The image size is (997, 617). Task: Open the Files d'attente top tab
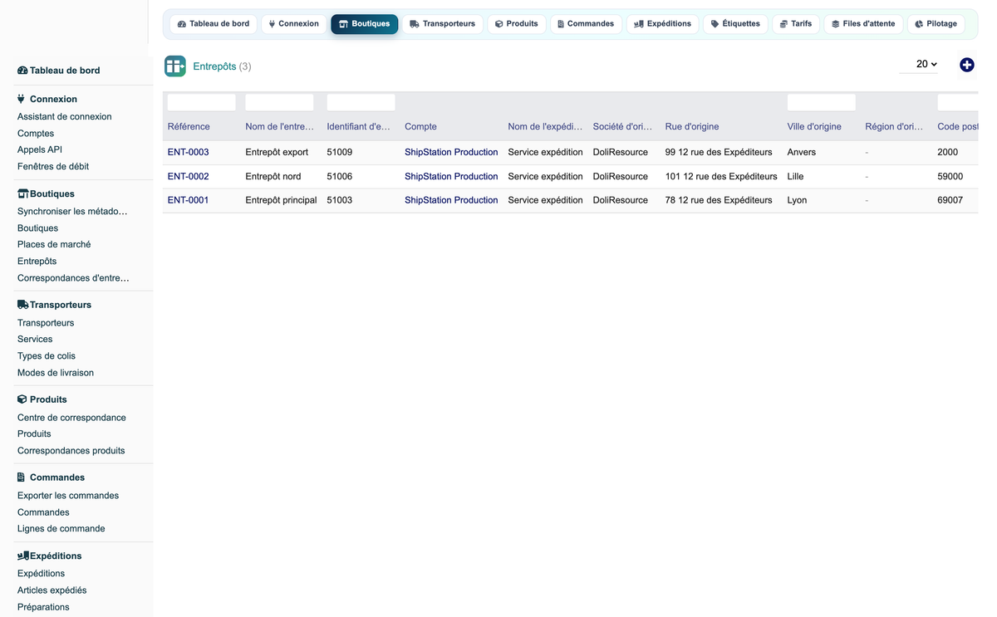point(863,24)
